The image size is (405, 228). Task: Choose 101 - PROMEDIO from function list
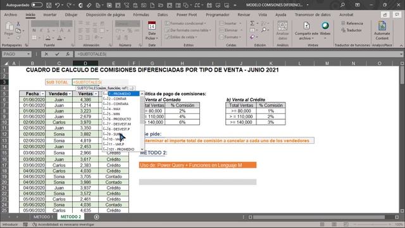pyautogui.click(x=121, y=149)
